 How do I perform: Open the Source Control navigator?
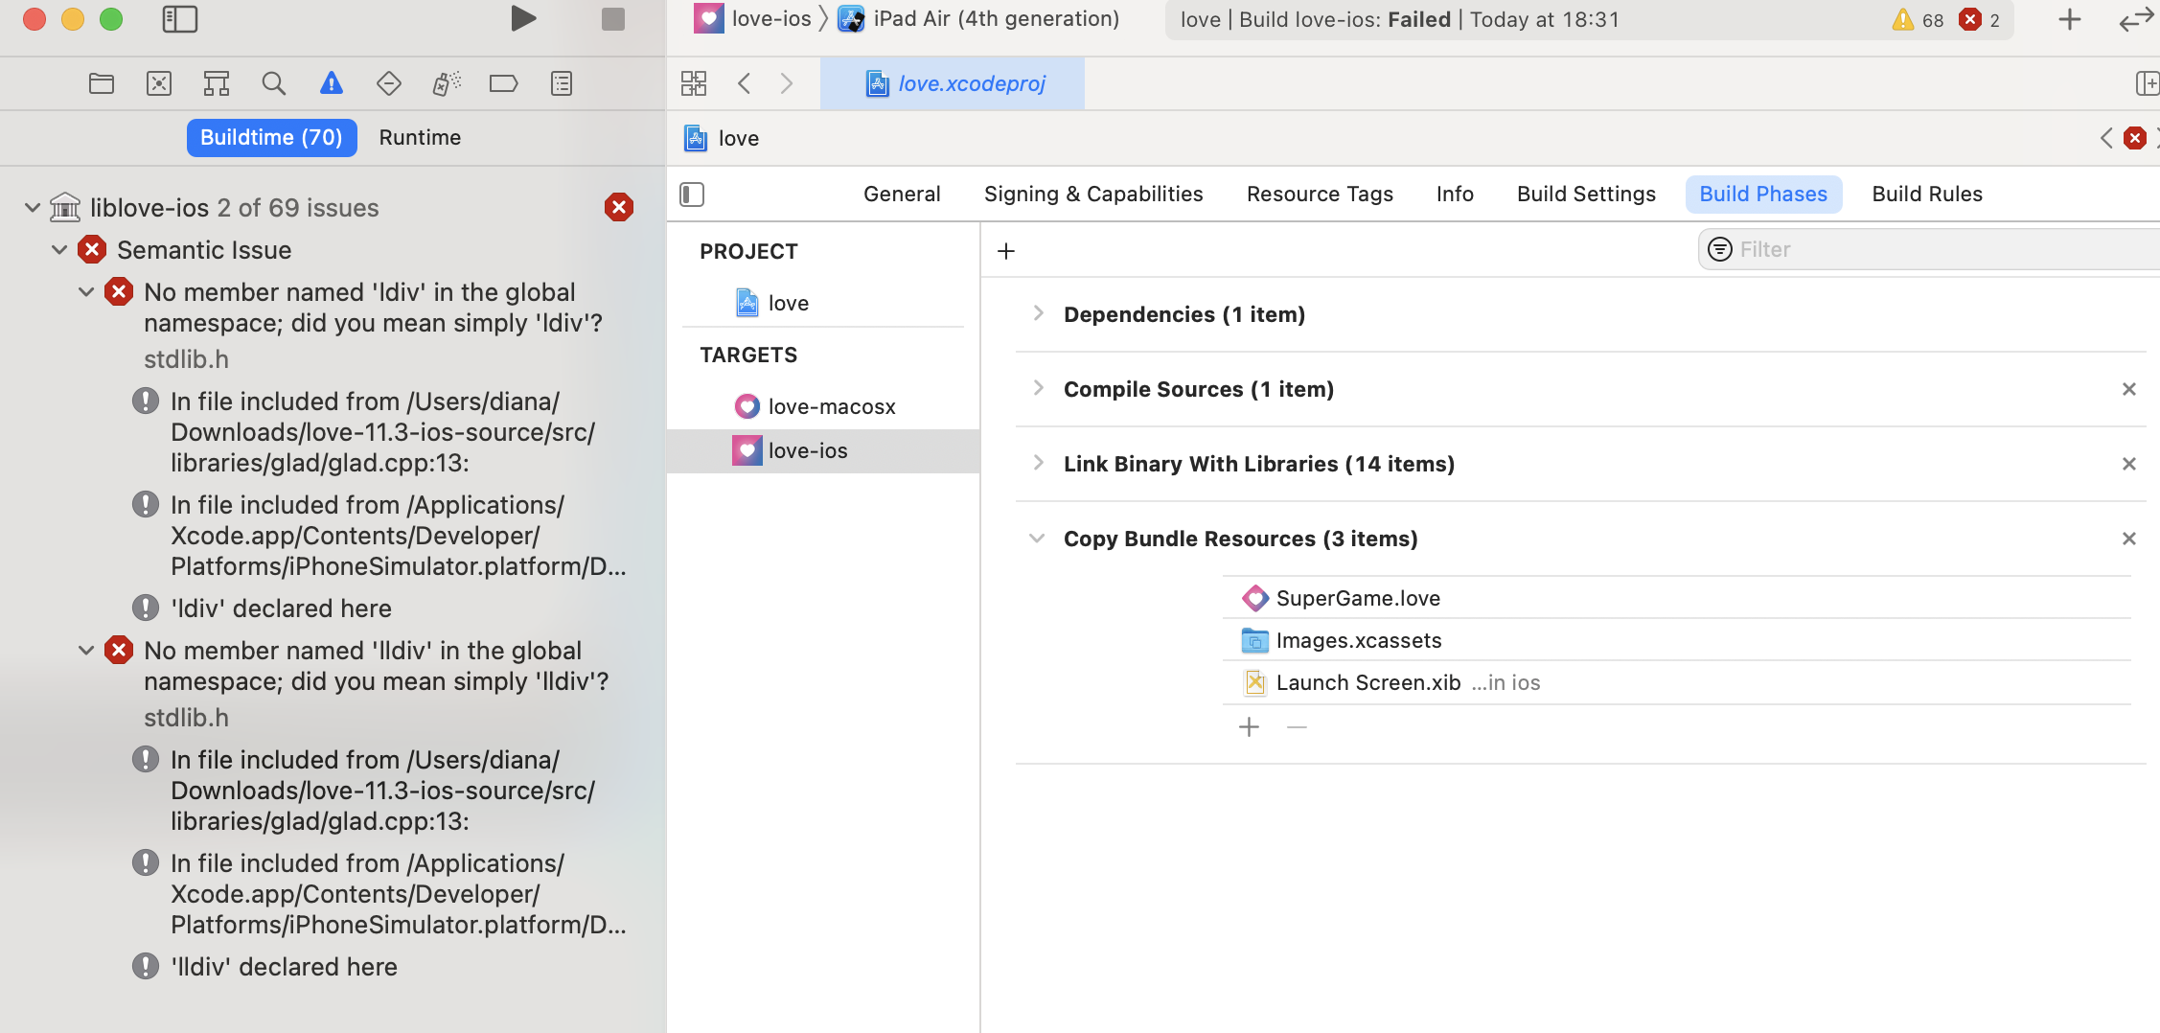(x=159, y=84)
